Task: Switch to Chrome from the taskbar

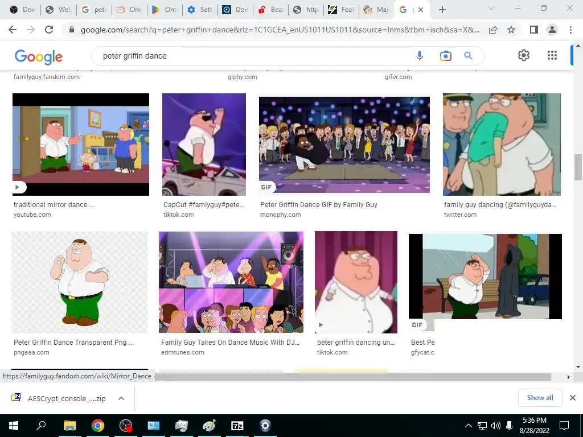Action: (x=98, y=426)
